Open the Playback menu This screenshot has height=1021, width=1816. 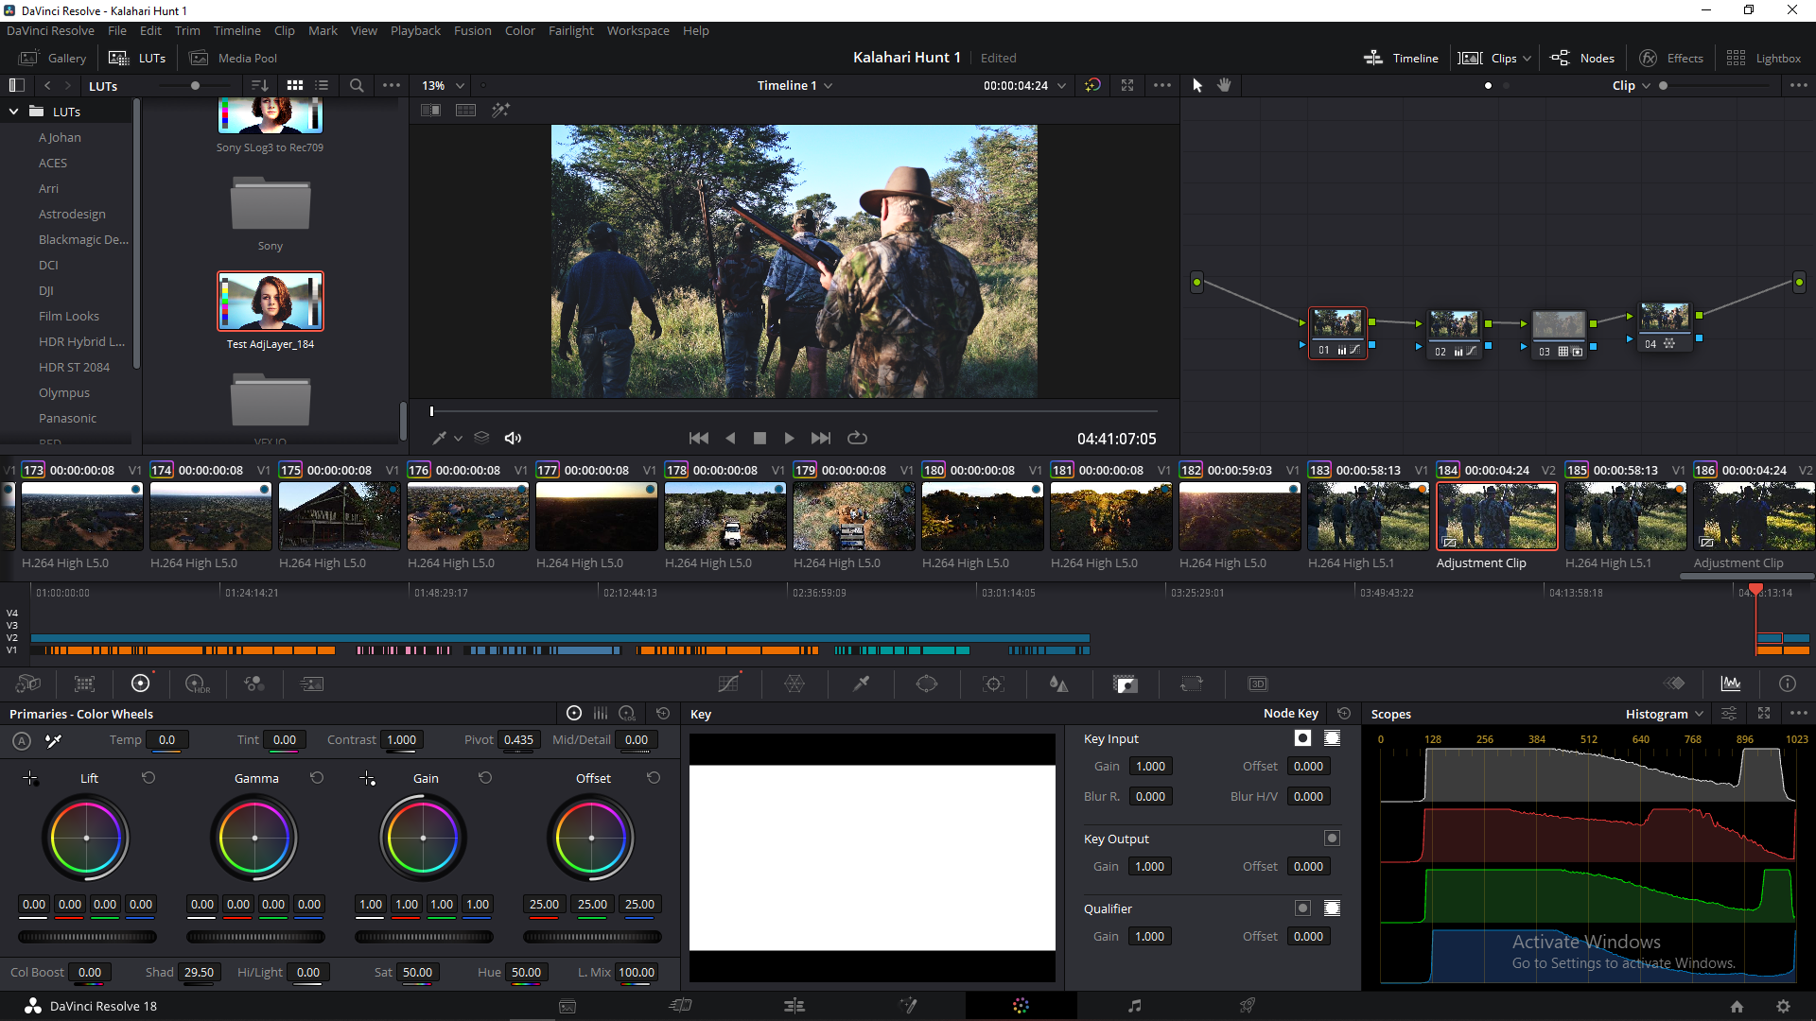click(415, 31)
